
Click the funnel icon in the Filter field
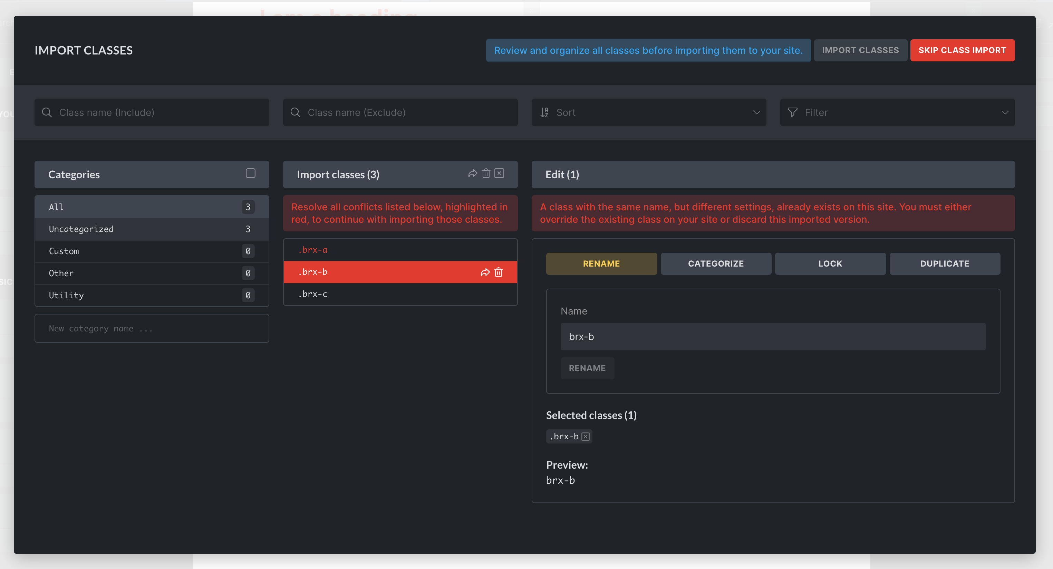click(x=792, y=112)
